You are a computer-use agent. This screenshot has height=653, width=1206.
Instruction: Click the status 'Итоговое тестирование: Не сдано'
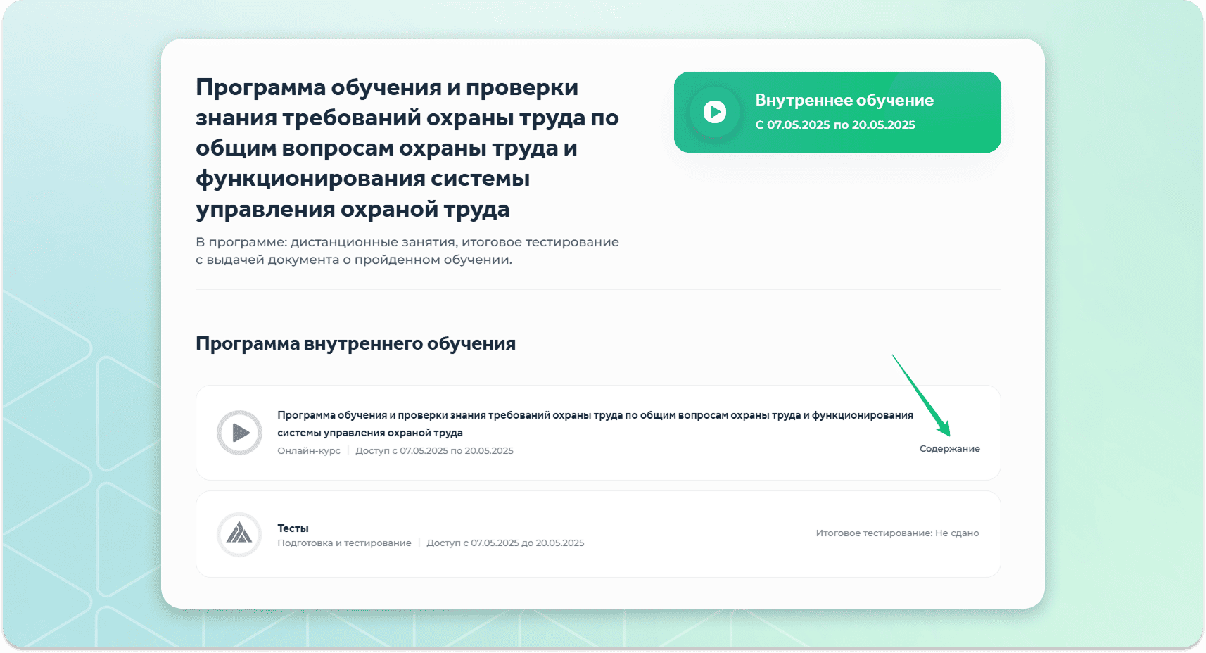pyautogui.click(x=897, y=533)
